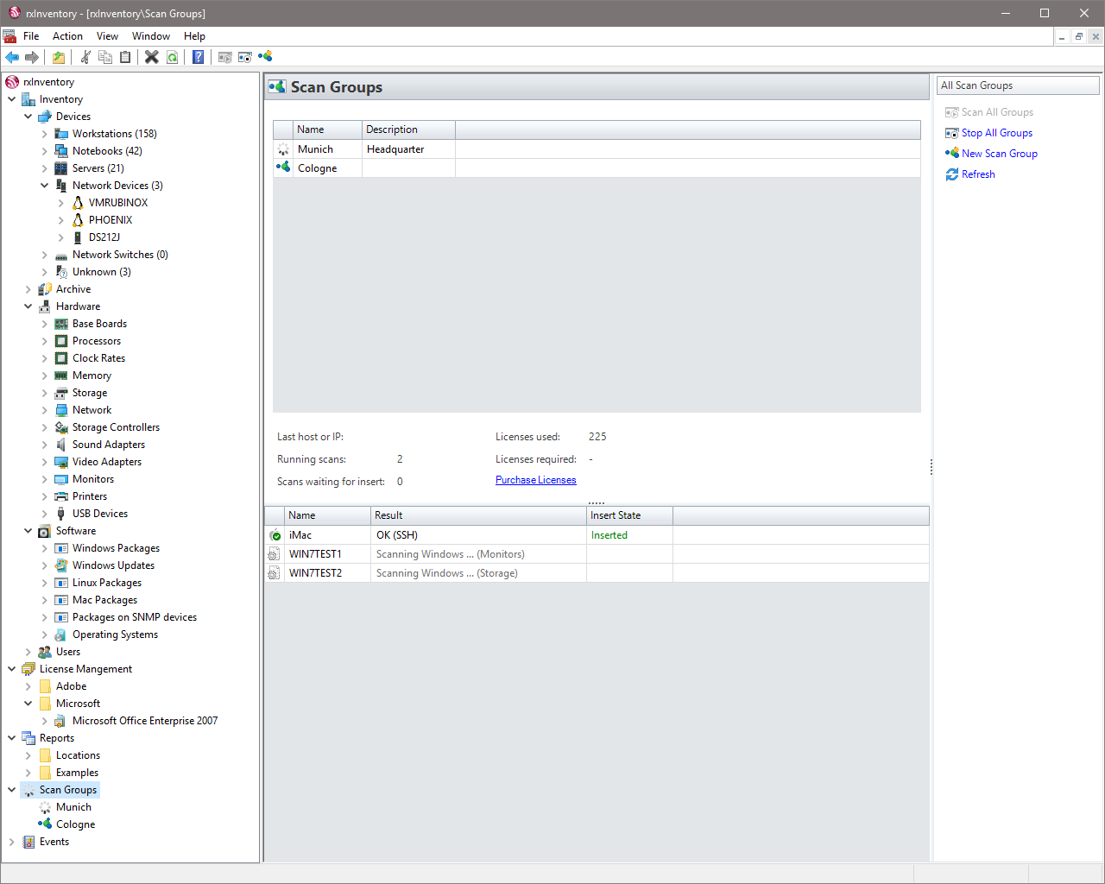This screenshot has height=884, width=1105.
Task: Click the VMRUBINOX Linux penguin icon
Action: 78,203
